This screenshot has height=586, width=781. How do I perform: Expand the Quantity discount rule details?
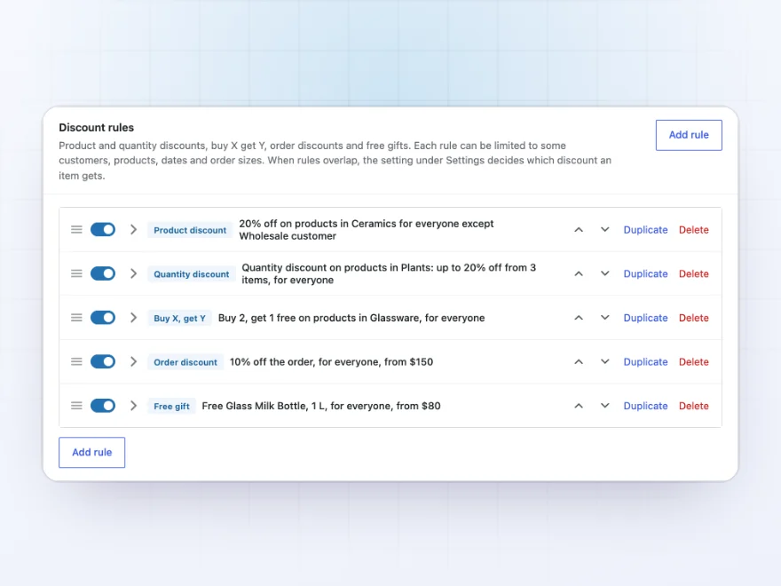pos(133,273)
